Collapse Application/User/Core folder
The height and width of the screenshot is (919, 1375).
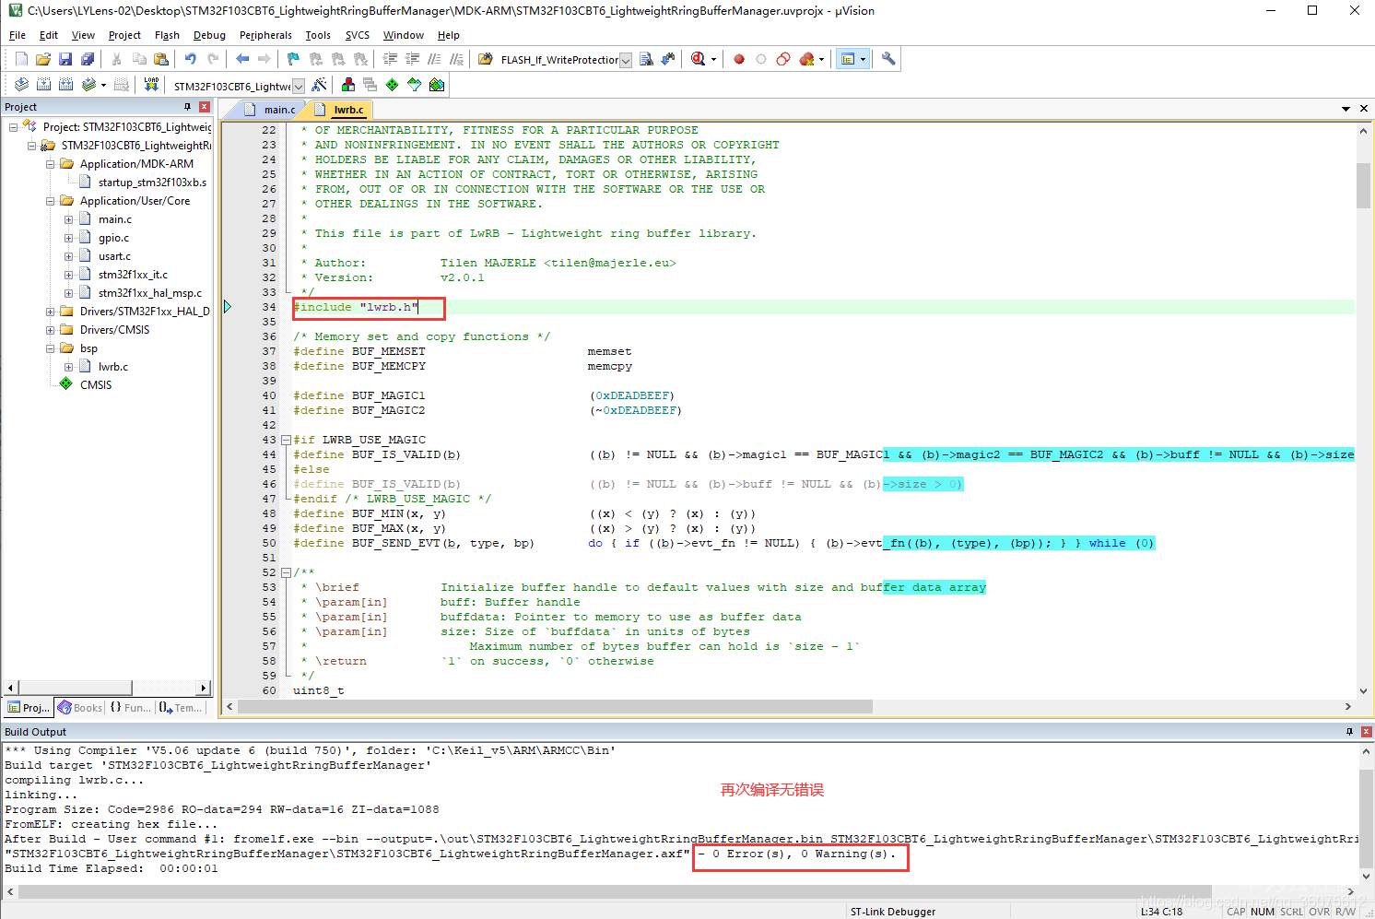point(51,201)
